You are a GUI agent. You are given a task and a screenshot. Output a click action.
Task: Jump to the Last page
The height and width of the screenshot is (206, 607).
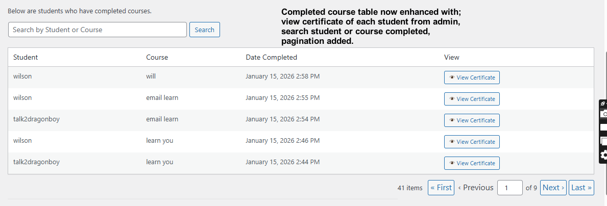tap(581, 188)
